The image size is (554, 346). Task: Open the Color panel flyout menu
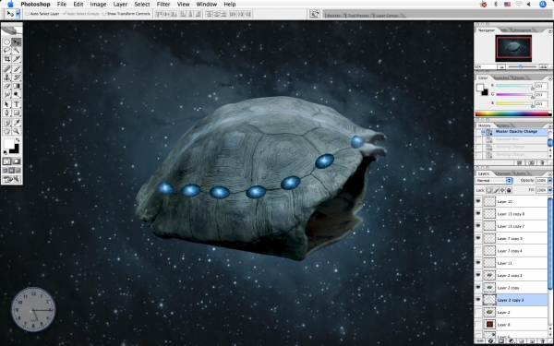tap(550, 78)
